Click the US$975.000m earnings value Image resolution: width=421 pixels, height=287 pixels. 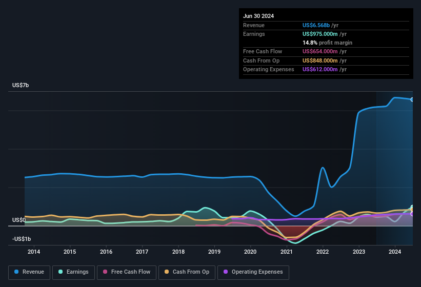coord(320,34)
